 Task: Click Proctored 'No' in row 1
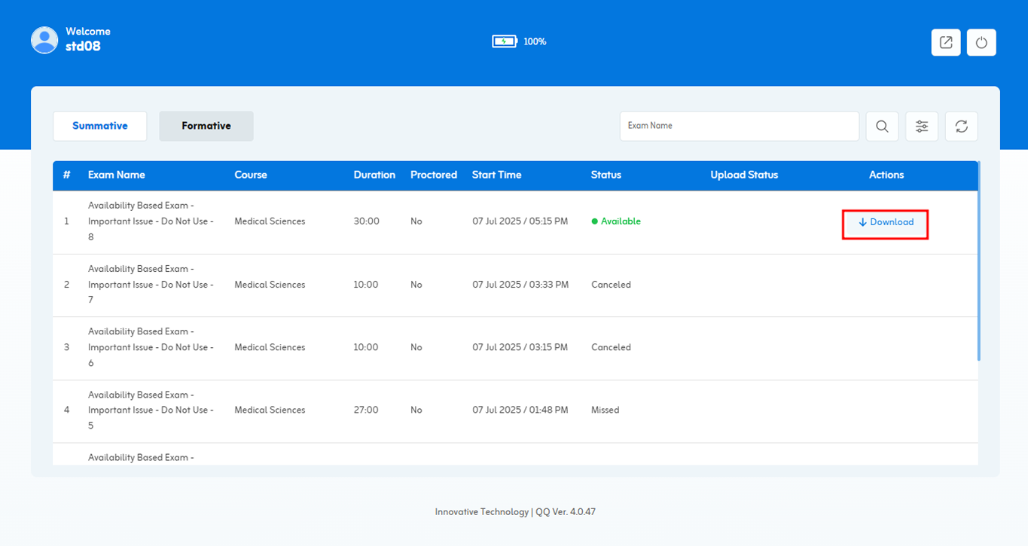(x=416, y=221)
